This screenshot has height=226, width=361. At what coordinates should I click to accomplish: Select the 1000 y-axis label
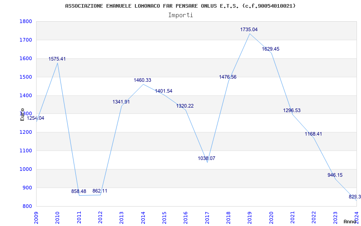(26, 169)
